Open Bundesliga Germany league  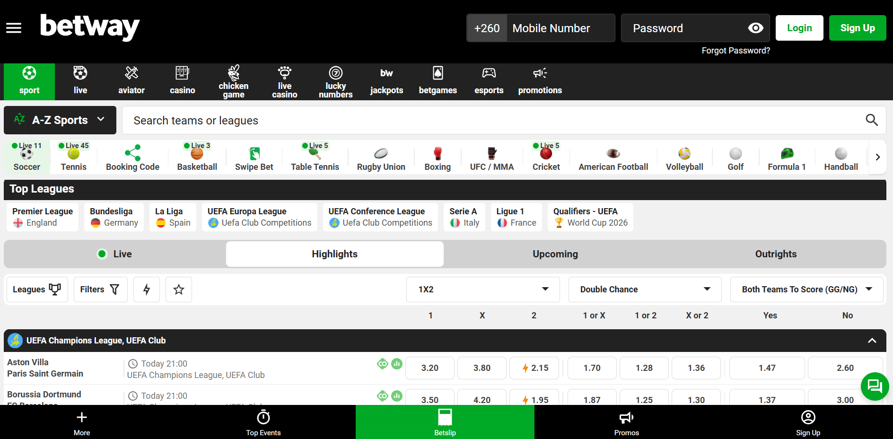[114, 217]
